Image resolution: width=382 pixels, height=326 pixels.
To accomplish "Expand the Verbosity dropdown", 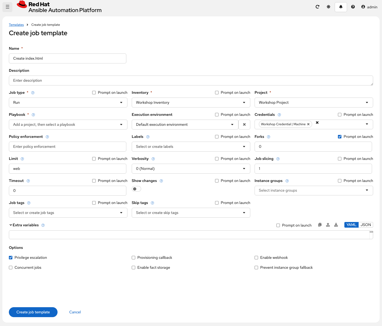I will 191,169.
